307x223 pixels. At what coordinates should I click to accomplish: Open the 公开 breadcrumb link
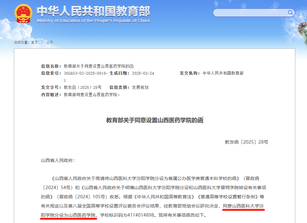[x=49, y=42]
